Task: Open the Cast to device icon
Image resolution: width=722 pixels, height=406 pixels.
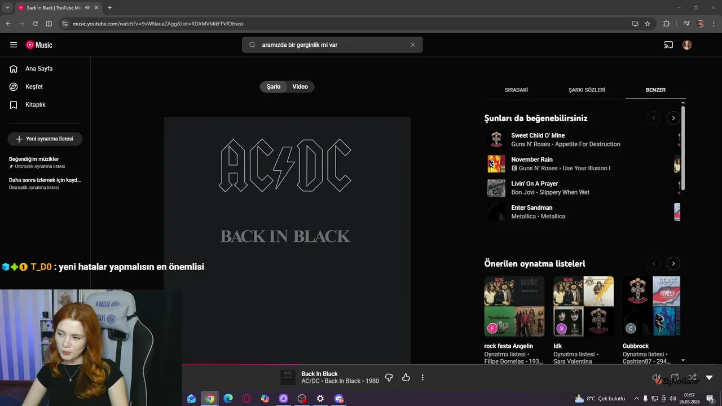Action: pos(668,45)
